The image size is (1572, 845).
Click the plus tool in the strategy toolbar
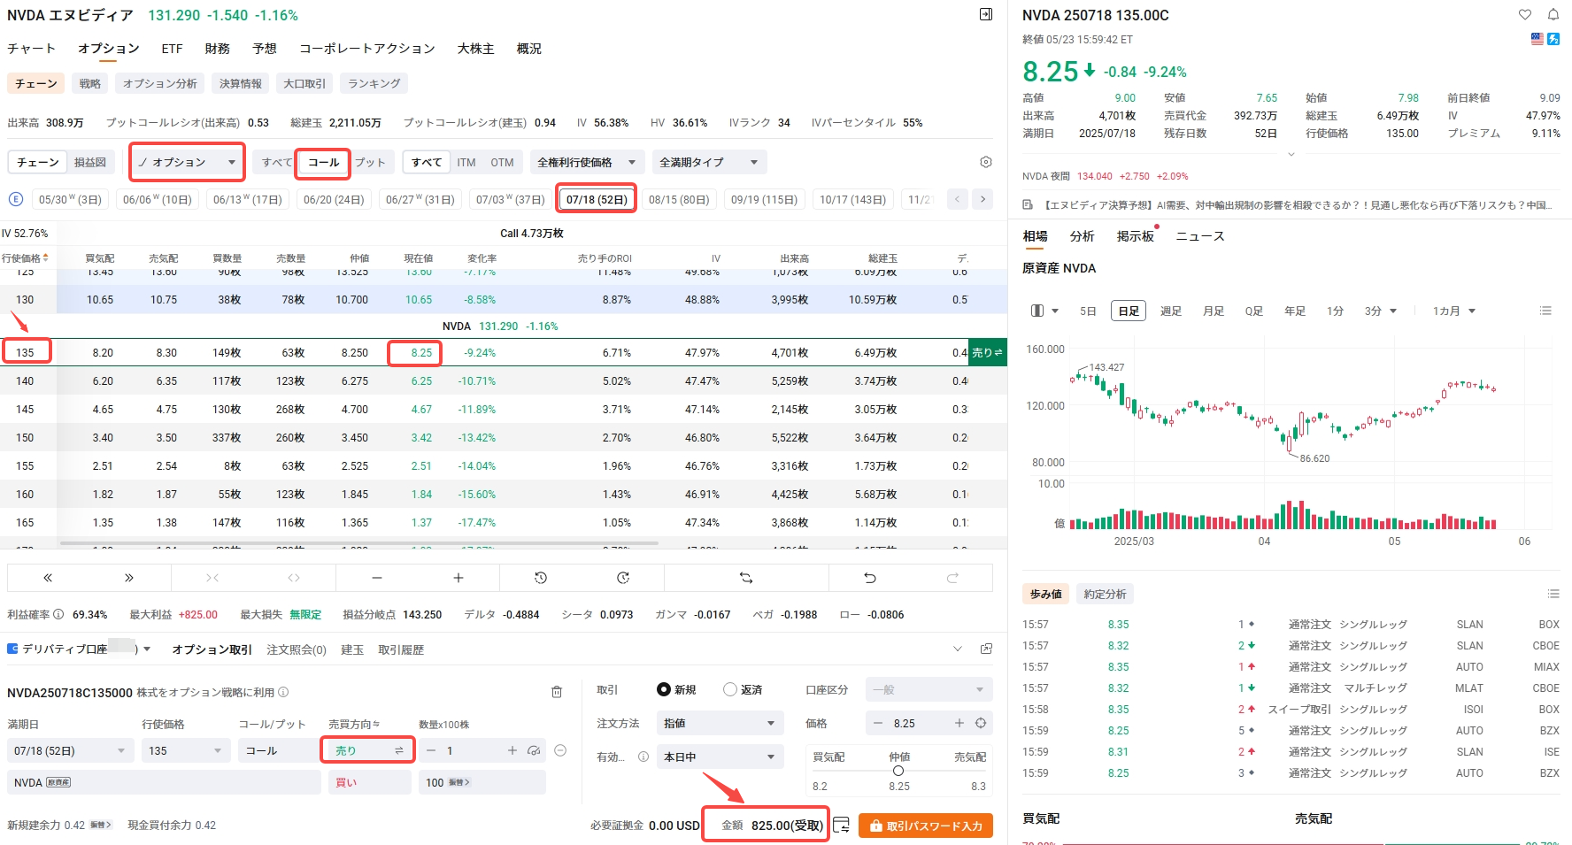click(458, 578)
